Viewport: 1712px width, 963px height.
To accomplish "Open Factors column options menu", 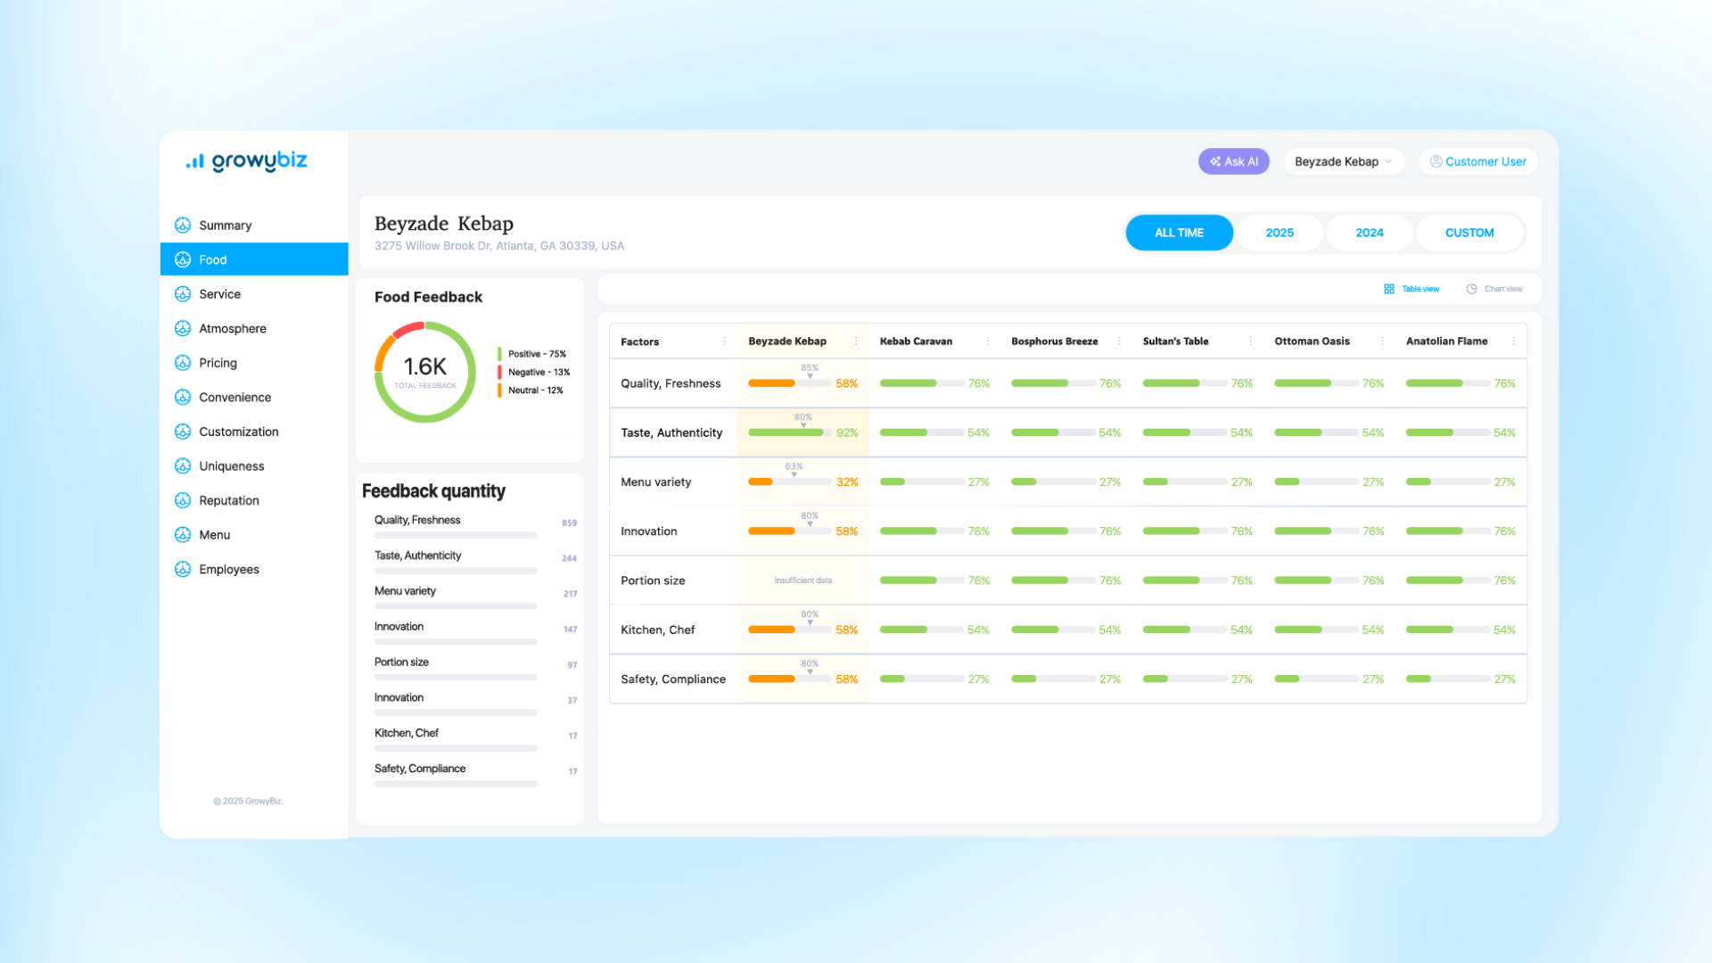I will tap(724, 342).
